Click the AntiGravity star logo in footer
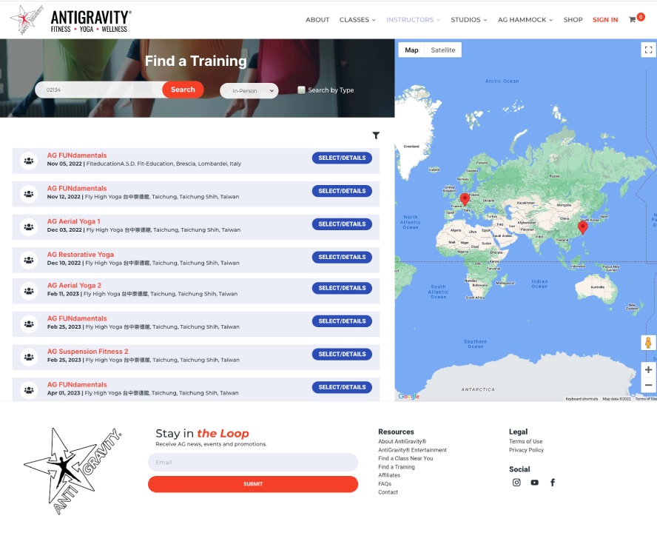The height and width of the screenshot is (547, 657). click(x=73, y=471)
